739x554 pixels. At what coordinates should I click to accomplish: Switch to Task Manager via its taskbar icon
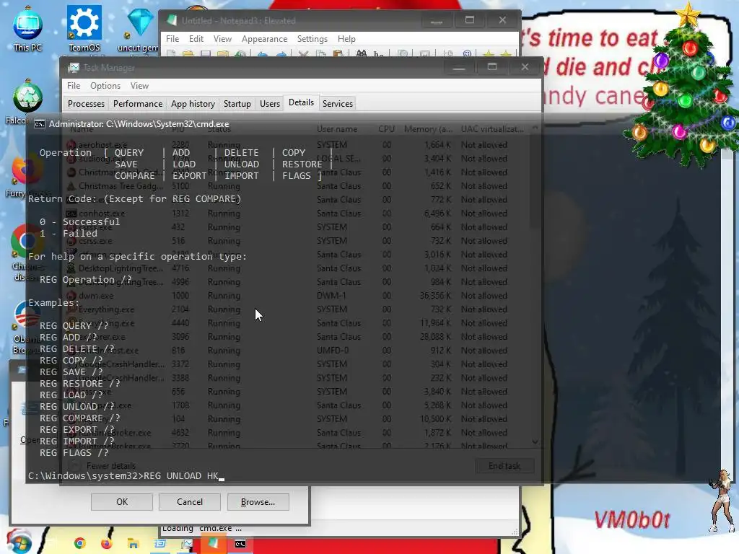pyautogui.click(x=187, y=544)
